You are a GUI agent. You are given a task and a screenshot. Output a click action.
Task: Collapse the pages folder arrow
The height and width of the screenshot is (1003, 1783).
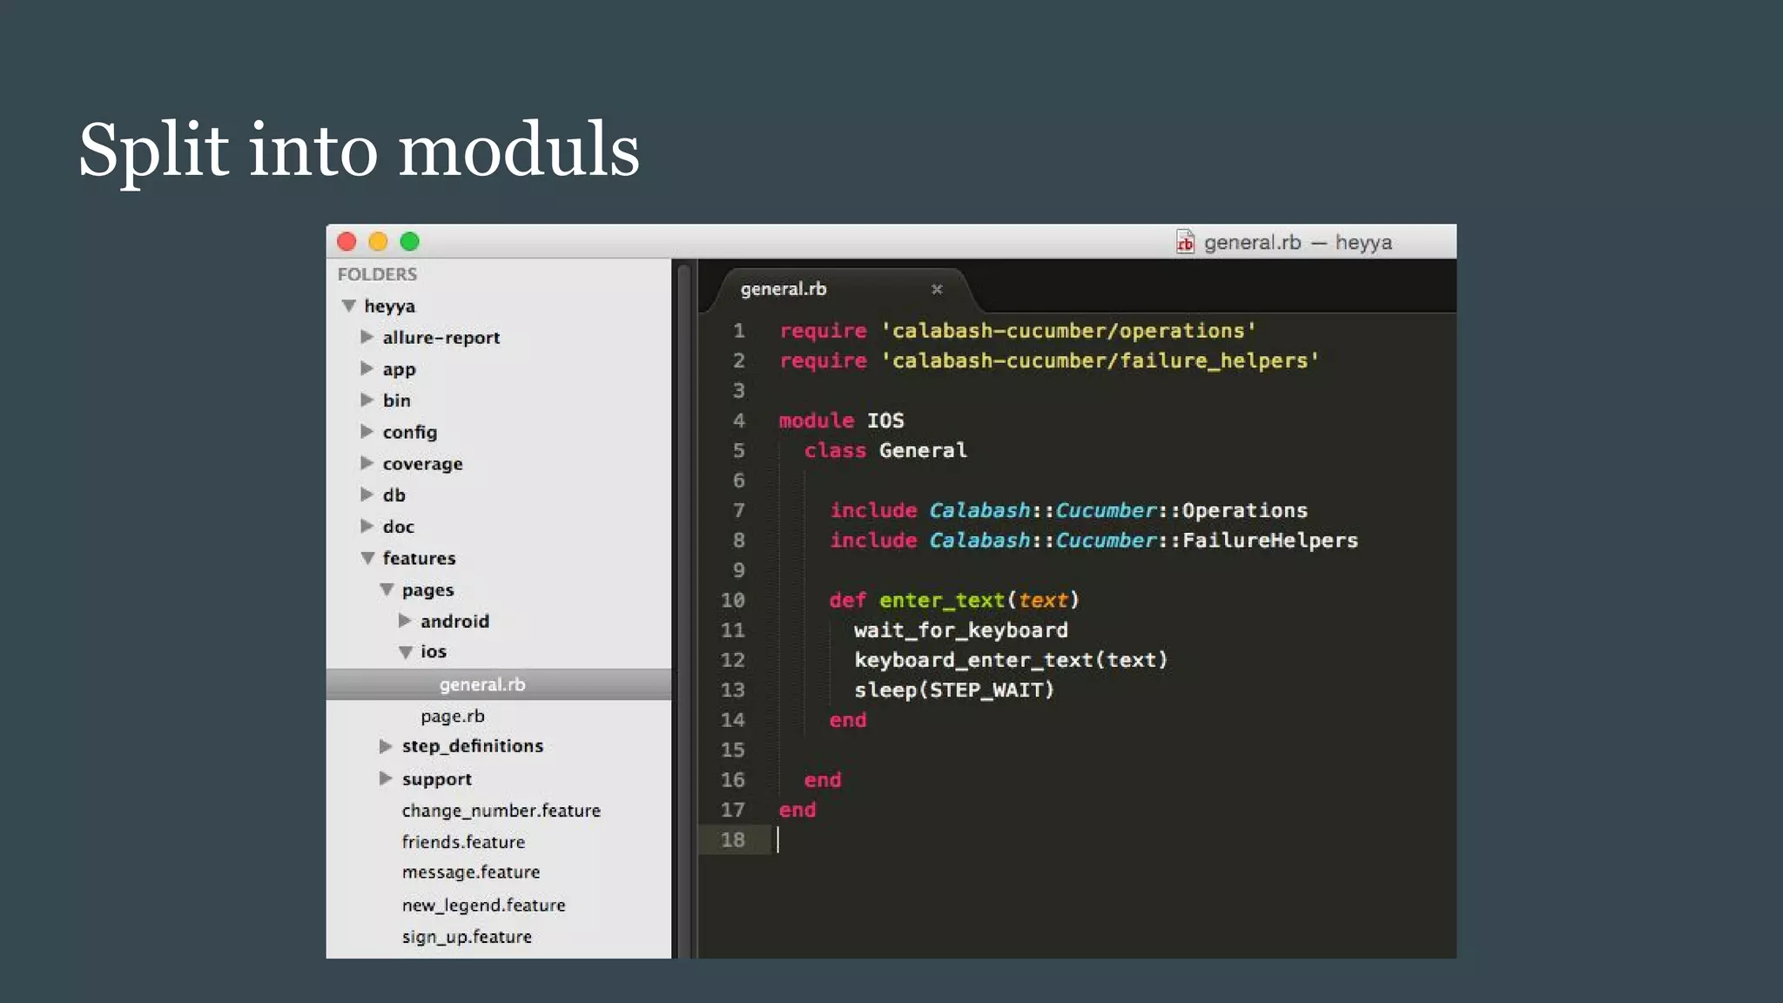pyautogui.click(x=387, y=589)
